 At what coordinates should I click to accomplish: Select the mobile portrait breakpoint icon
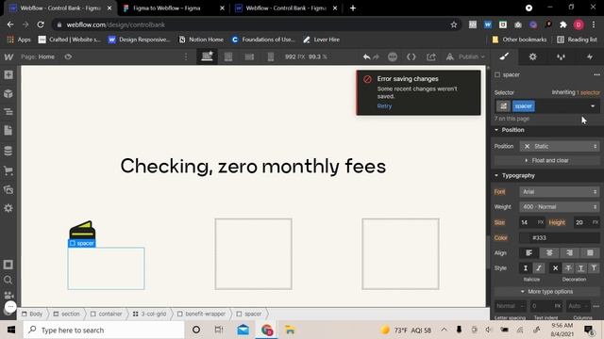(271, 56)
